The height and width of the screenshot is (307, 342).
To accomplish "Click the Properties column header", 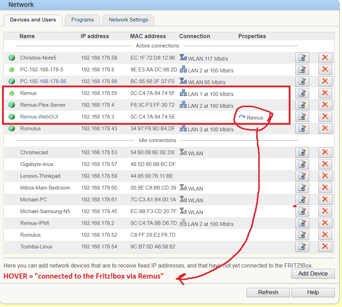I will pyautogui.click(x=252, y=36).
